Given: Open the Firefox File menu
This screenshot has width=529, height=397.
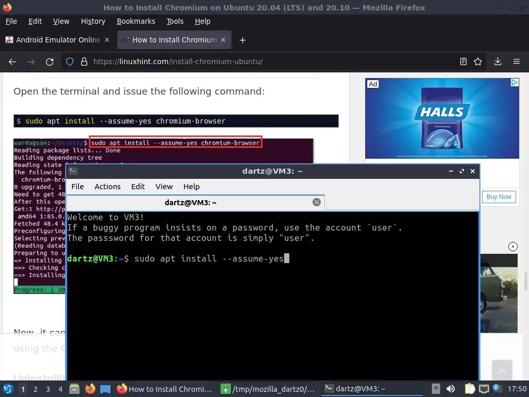Looking at the screenshot, I should coord(11,21).
